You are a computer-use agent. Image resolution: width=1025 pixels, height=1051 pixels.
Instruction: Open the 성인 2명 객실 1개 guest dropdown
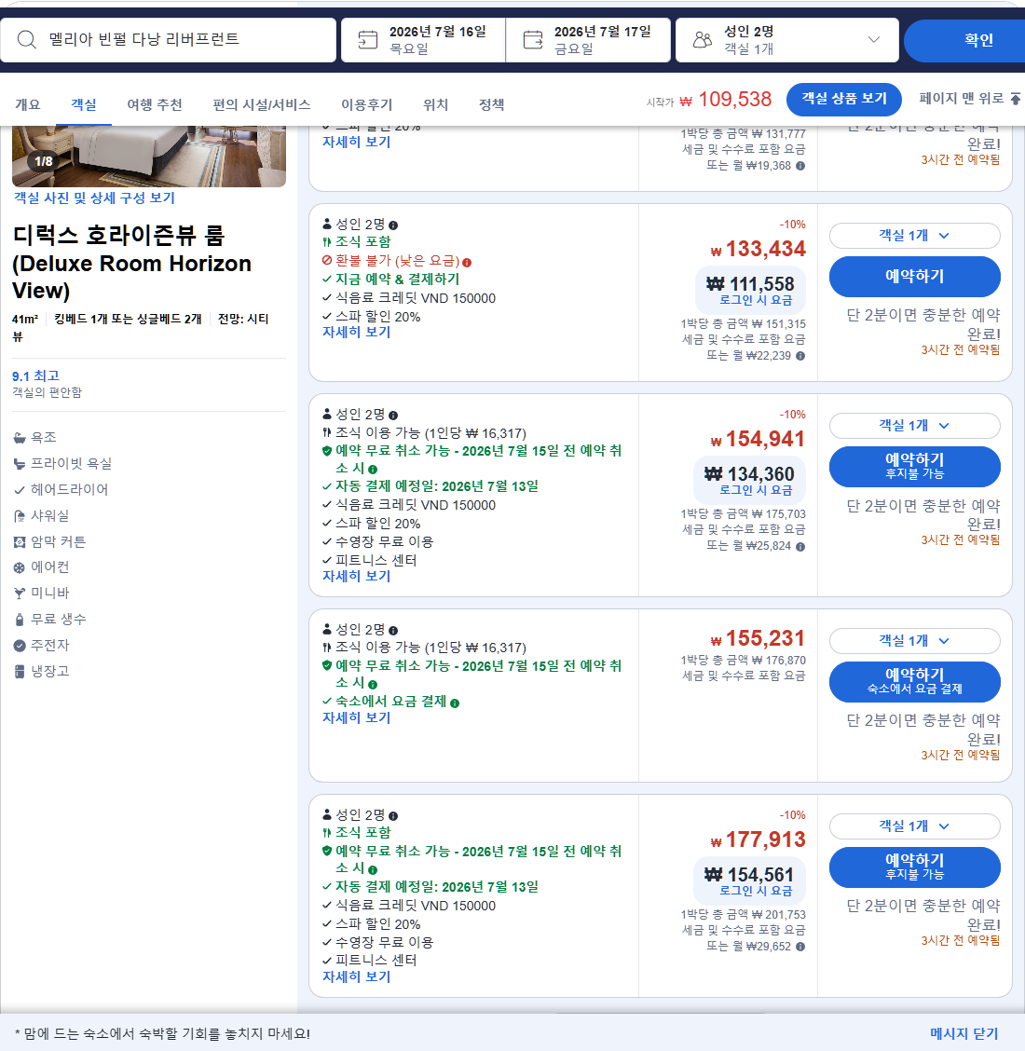coord(787,40)
